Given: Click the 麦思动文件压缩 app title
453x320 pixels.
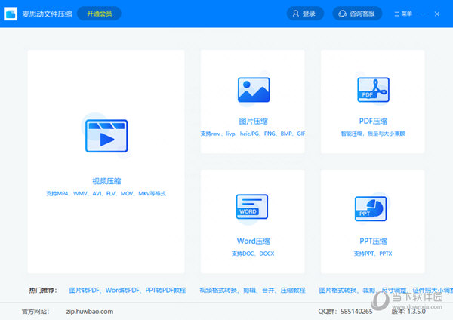Looking at the screenshot, I should [47, 14].
